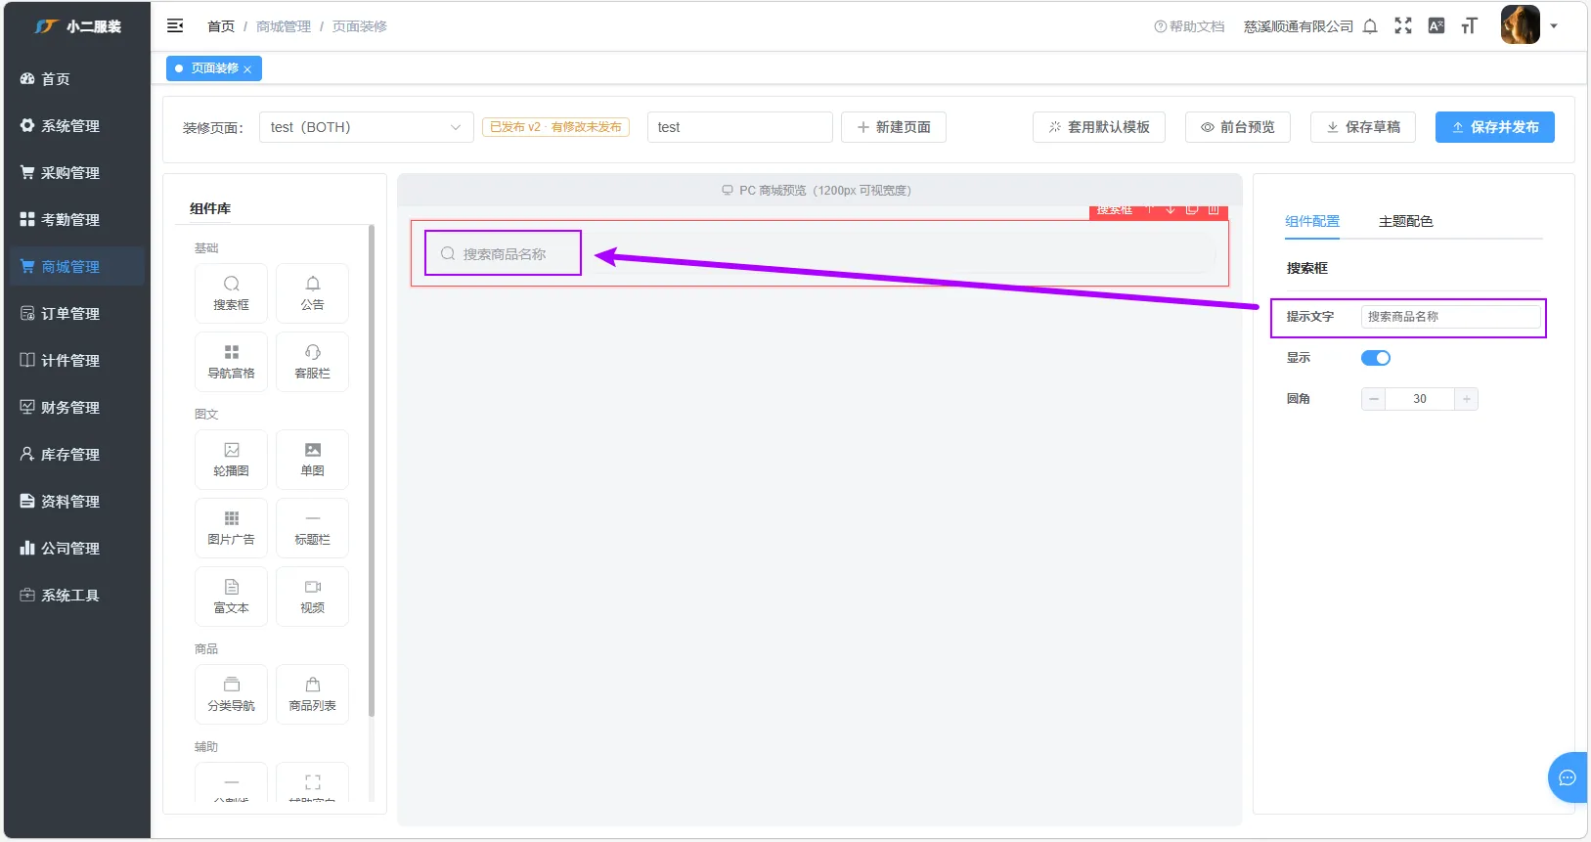Image resolution: width=1591 pixels, height=842 pixels.
Task: Increase 圆角 value with plus button
Action: click(x=1466, y=399)
